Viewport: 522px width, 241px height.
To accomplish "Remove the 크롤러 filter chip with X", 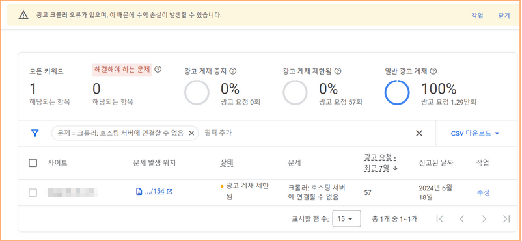I will pos(191,133).
